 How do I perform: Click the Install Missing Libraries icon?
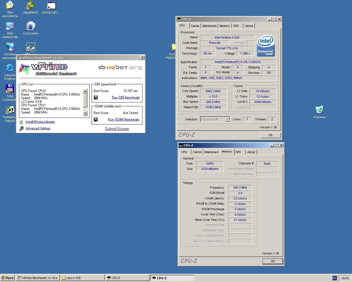pos(21,122)
